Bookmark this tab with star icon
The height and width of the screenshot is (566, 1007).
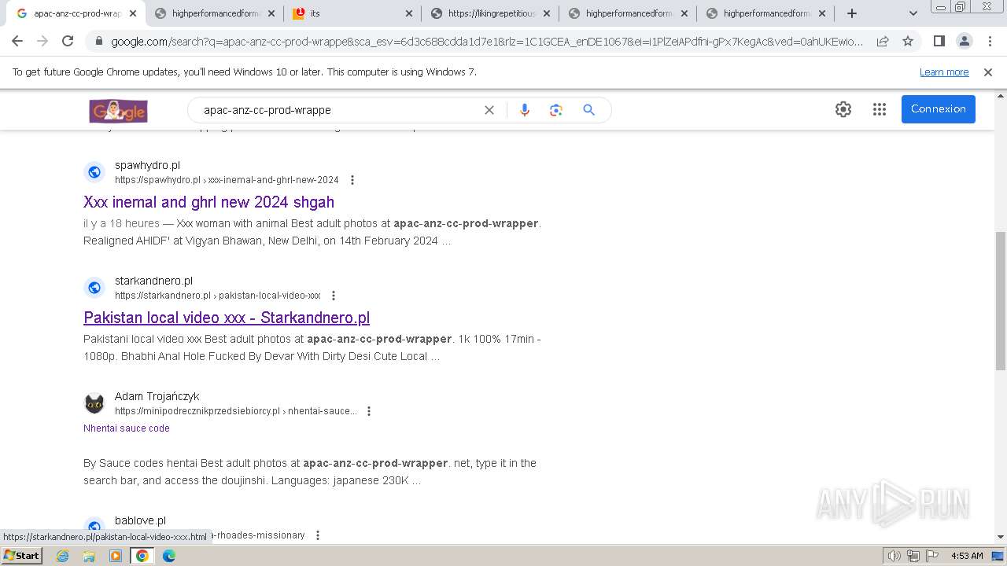click(x=908, y=42)
